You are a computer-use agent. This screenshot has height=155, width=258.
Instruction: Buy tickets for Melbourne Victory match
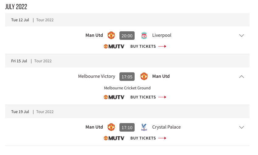(148, 97)
